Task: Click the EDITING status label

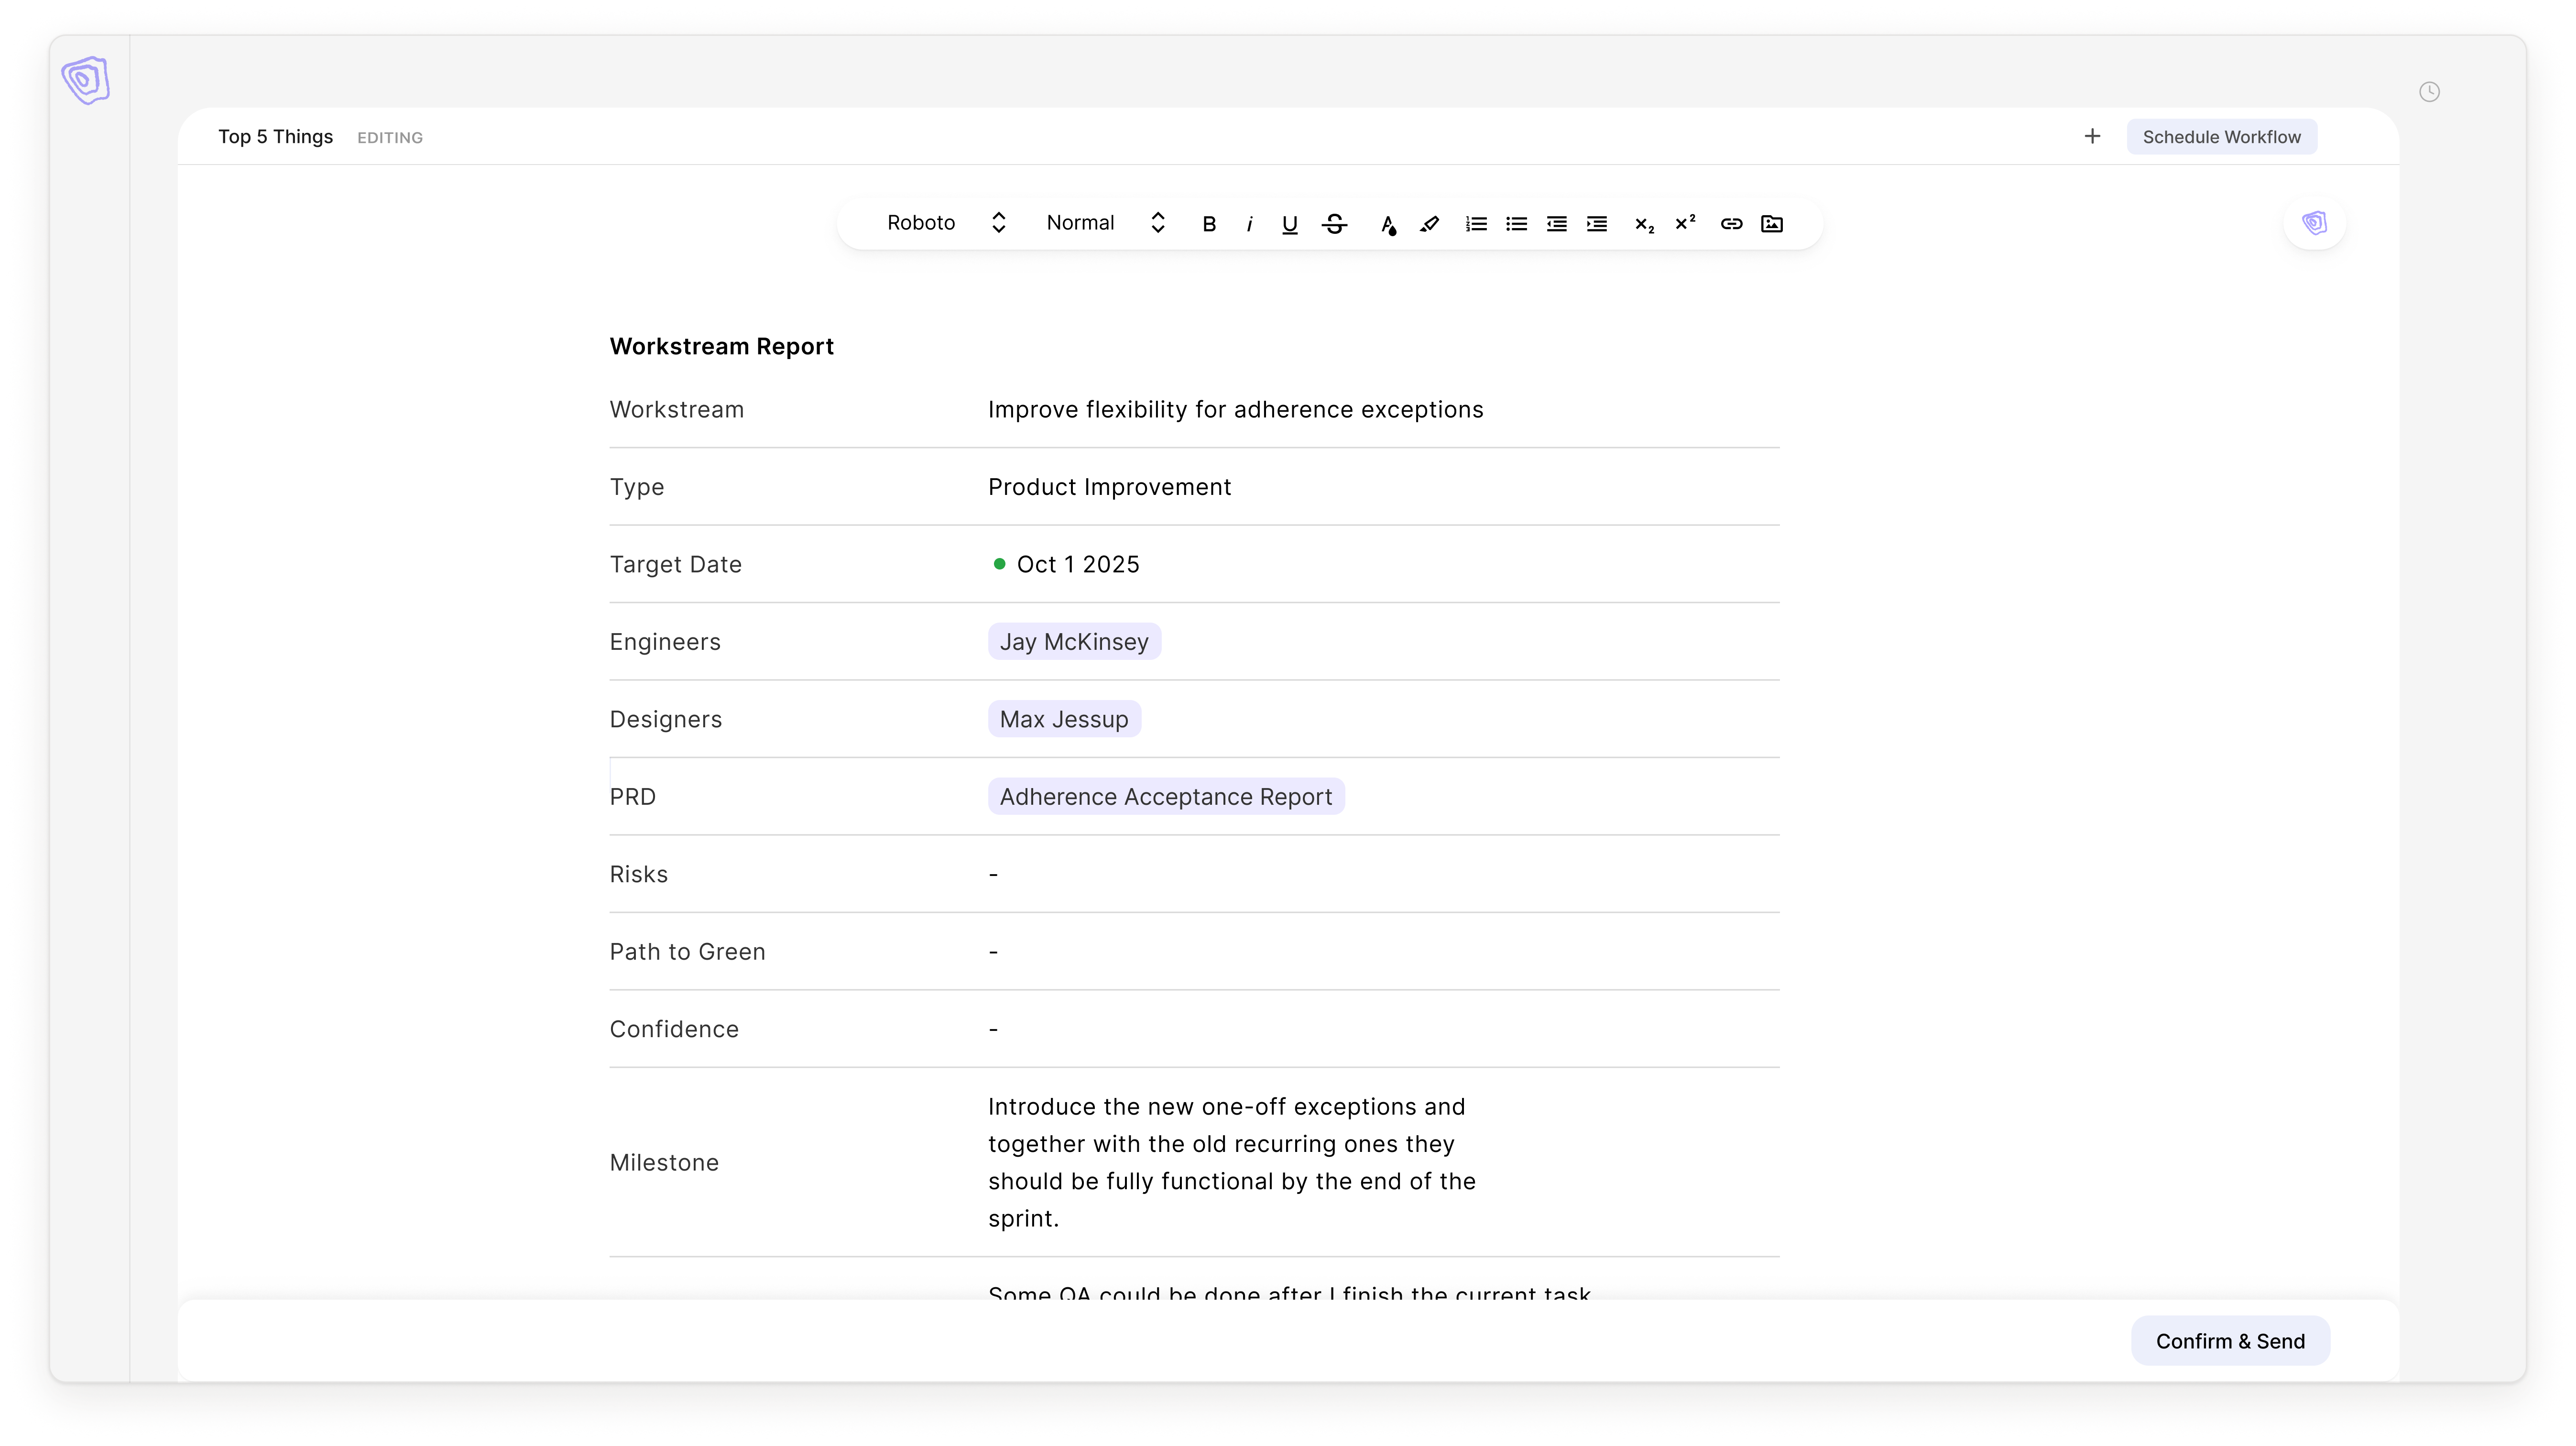Action: pyautogui.click(x=390, y=138)
